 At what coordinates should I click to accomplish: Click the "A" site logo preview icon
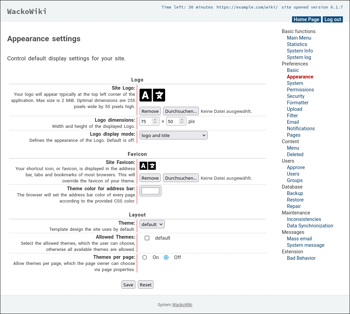tap(146, 95)
